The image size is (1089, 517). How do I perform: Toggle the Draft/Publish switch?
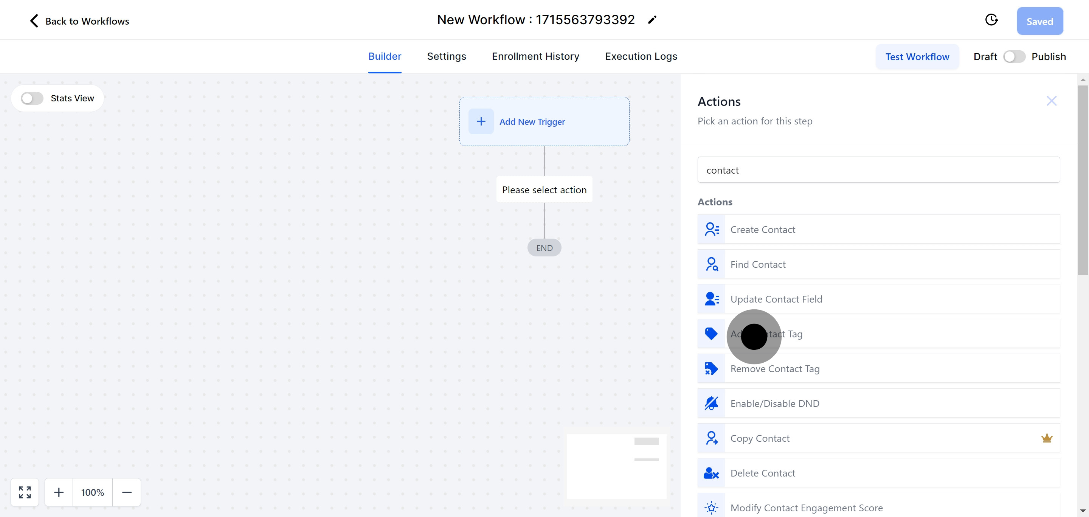1014,57
